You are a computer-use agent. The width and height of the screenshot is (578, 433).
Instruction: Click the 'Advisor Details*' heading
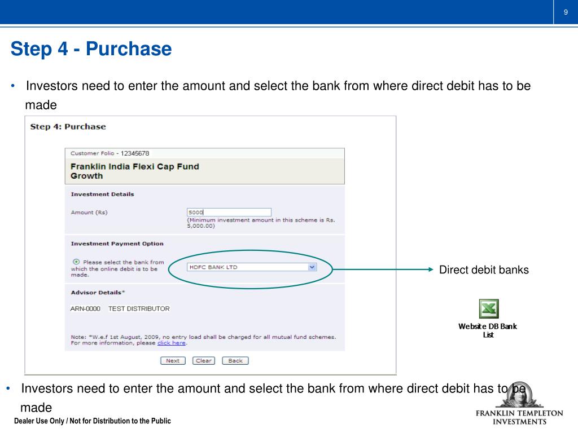(98, 293)
